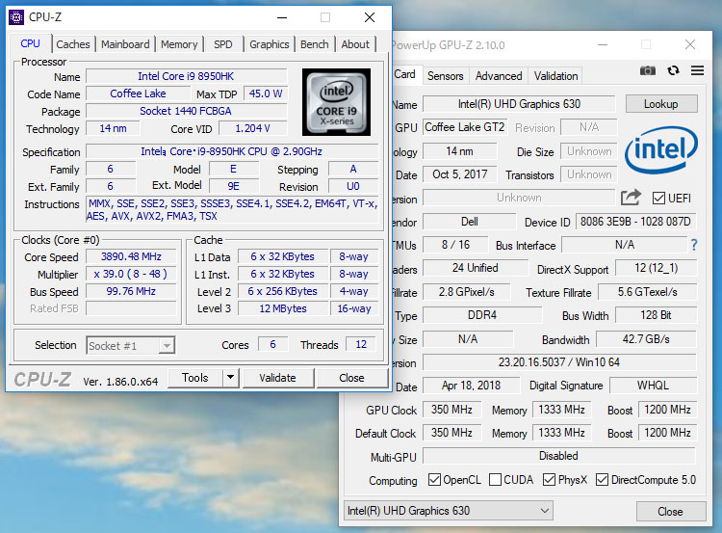Click the Texture Fillrate value 5.6 GTexel/s
This screenshot has width=722, height=533.
coord(648,292)
